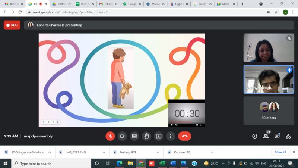Open the chat panel
This screenshot has width=298, height=168.
pyautogui.click(x=277, y=136)
